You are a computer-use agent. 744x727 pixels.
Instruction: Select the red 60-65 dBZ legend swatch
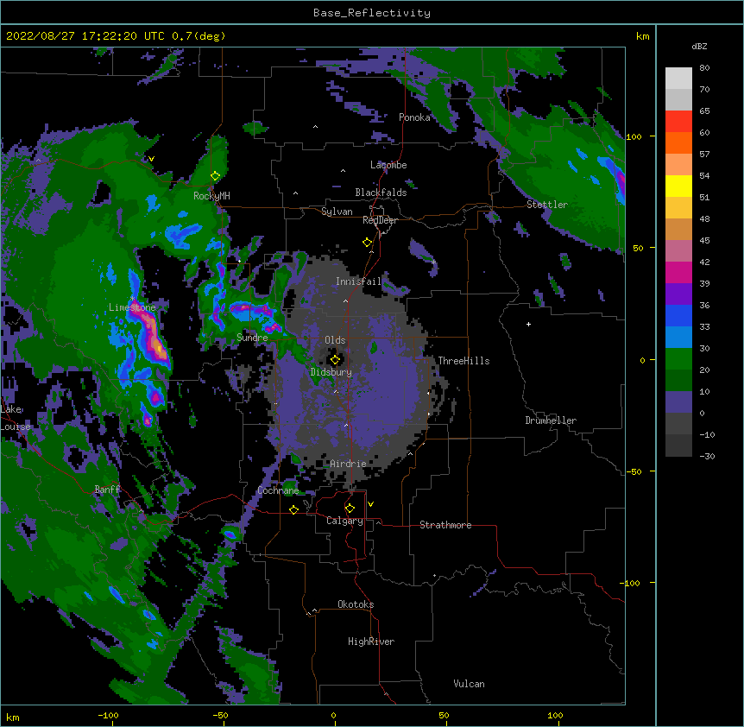click(678, 122)
